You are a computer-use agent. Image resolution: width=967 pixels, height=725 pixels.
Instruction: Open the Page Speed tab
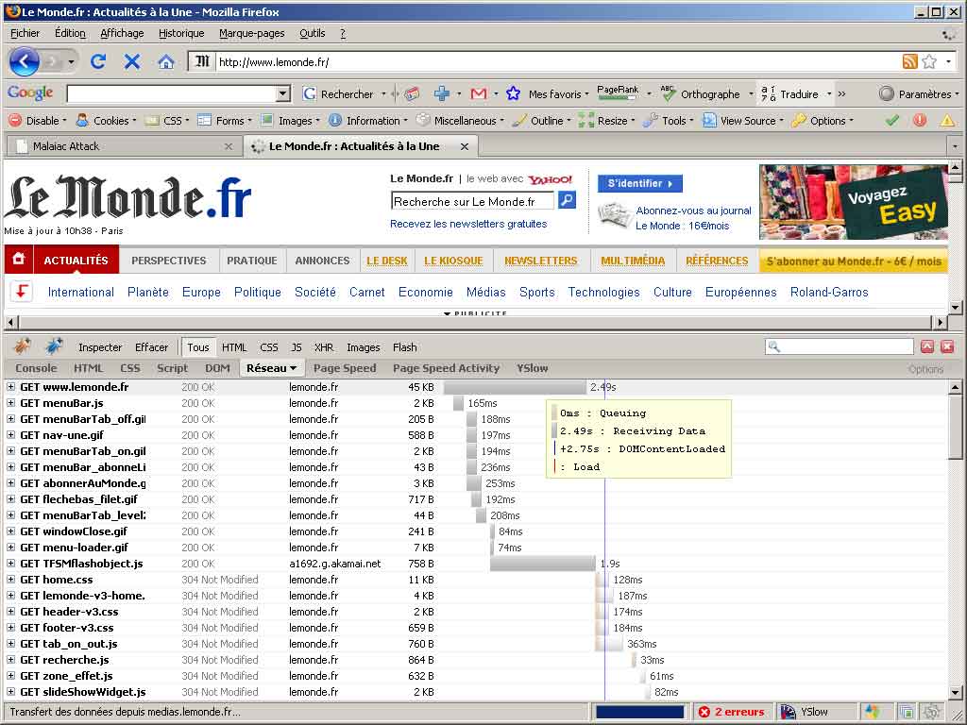pyautogui.click(x=345, y=368)
